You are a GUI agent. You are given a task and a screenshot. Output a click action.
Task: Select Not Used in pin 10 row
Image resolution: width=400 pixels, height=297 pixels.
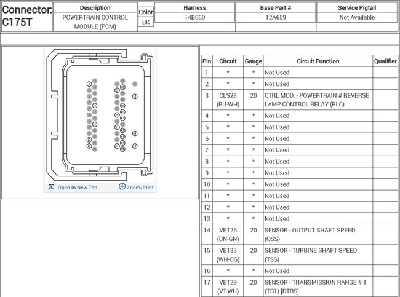click(277, 184)
